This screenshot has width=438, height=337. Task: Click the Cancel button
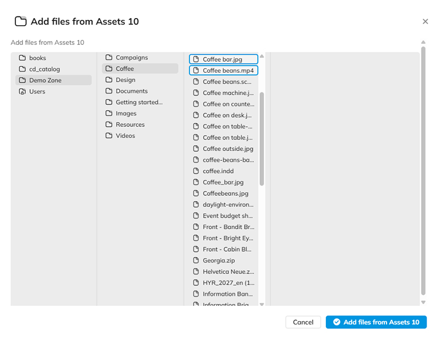pos(303,322)
